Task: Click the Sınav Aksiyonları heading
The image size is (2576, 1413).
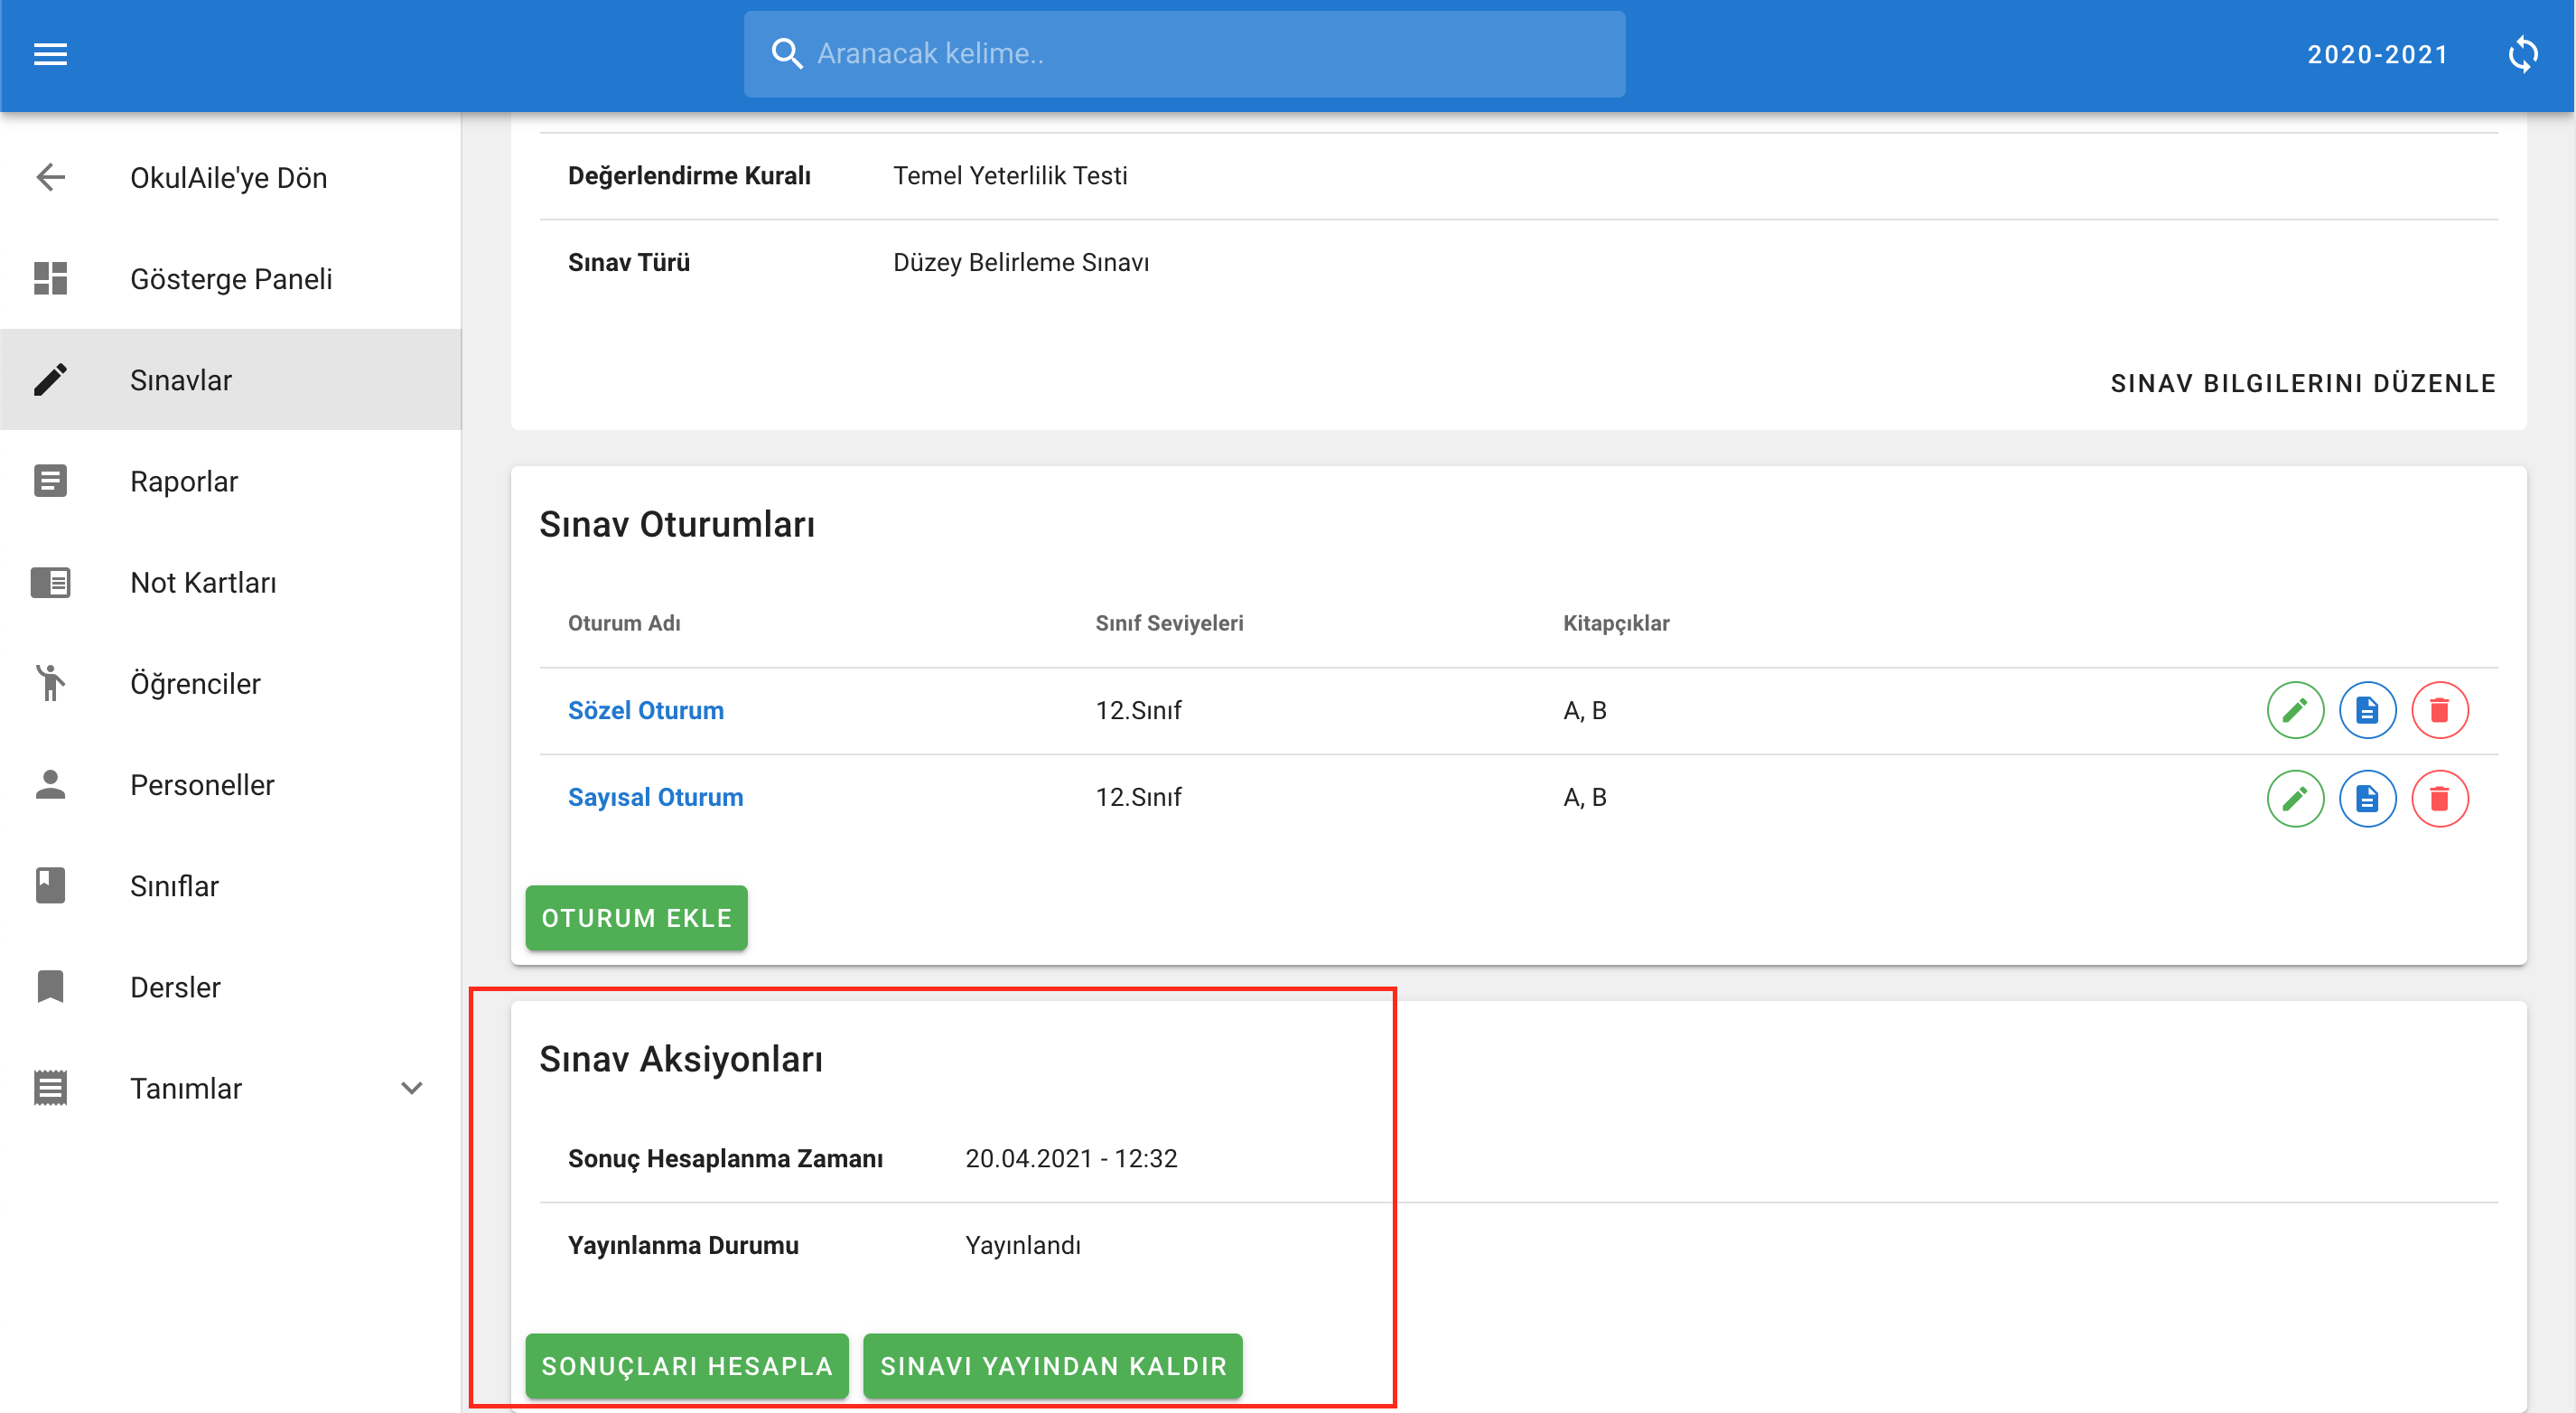Action: click(681, 1059)
